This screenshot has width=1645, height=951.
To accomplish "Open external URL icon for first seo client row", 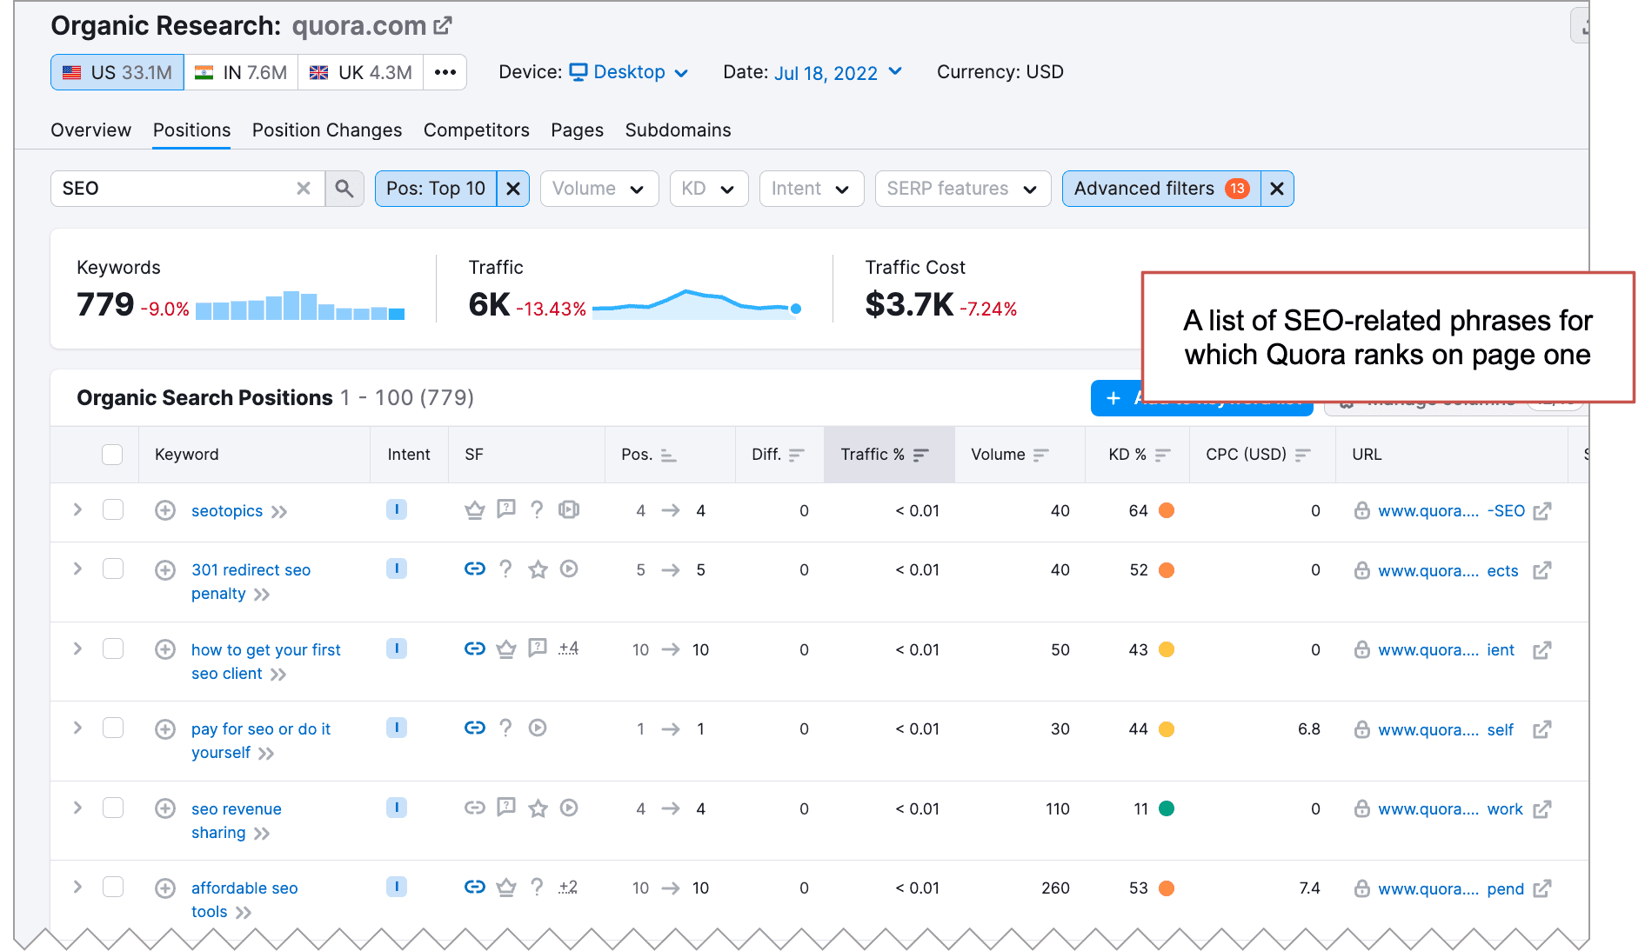I will (x=1542, y=650).
